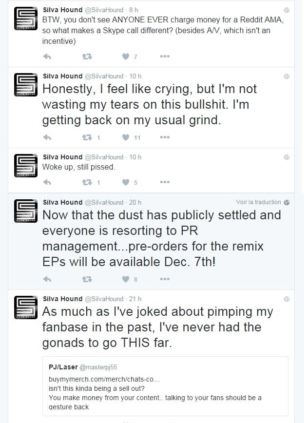Open more options on Reddit AMA tweet
Viewport: 308px width, 423px height.
[165, 57]
